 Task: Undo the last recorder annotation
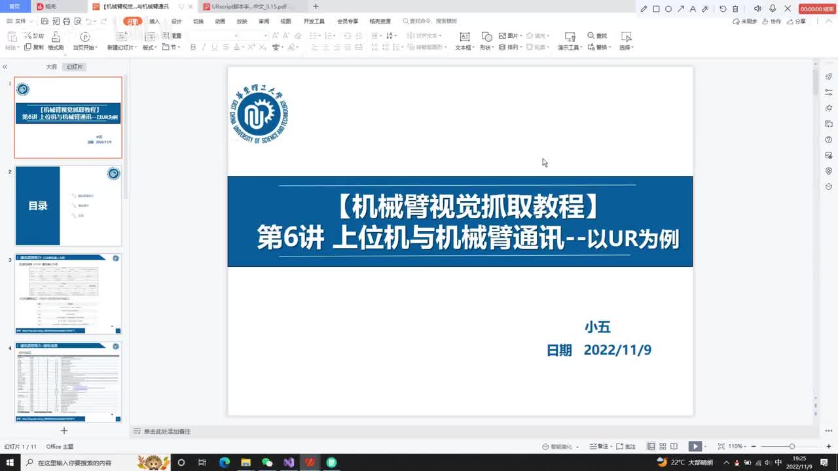tap(723, 9)
